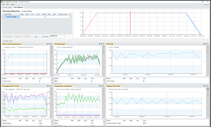
Task: Click the red timeline marker in scenario graph
Action: [x=130, y=23]
